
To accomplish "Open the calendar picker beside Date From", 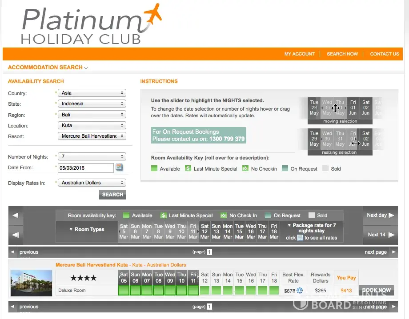I will tap(119, 167).
